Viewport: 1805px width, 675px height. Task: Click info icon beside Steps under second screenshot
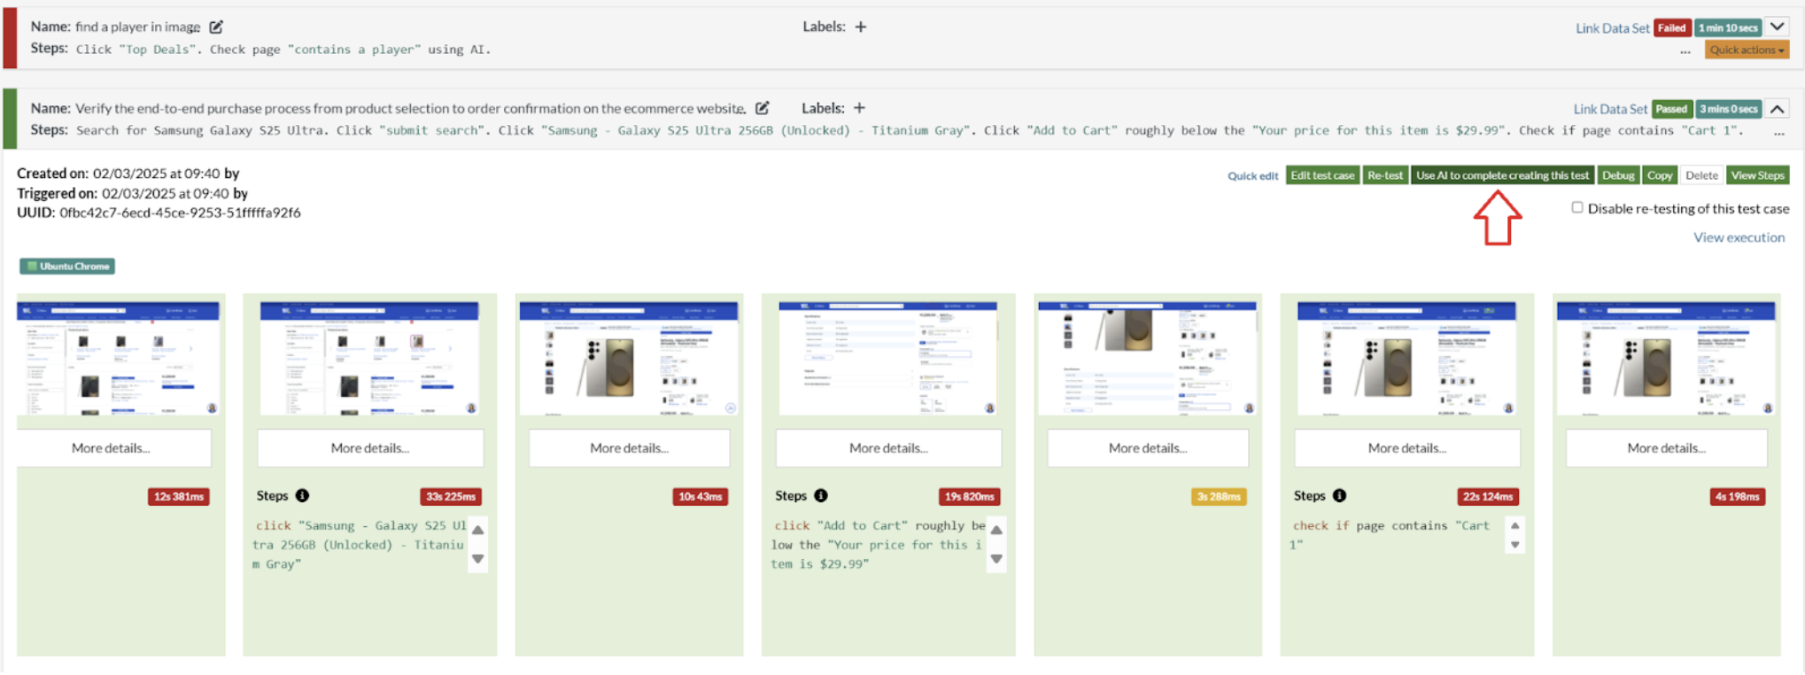(302, 496)
